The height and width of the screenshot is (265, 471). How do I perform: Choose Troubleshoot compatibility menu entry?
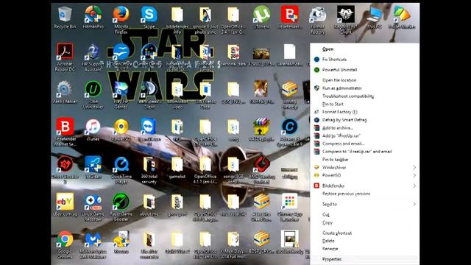(348, 96)
